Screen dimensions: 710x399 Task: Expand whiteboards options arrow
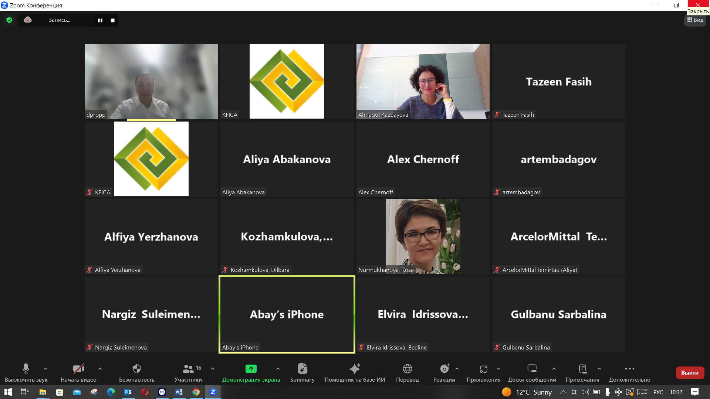[554, 368]
